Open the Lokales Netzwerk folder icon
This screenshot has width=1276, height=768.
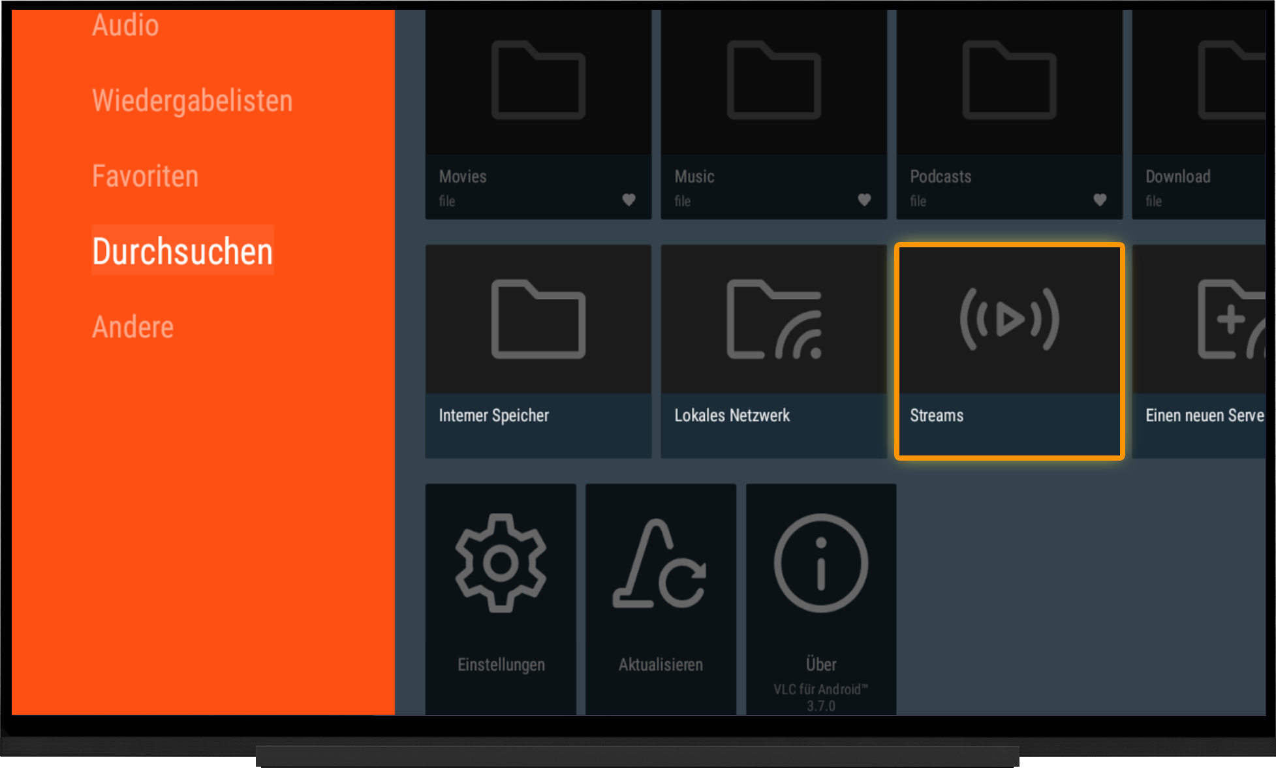[x=774, y=319]
